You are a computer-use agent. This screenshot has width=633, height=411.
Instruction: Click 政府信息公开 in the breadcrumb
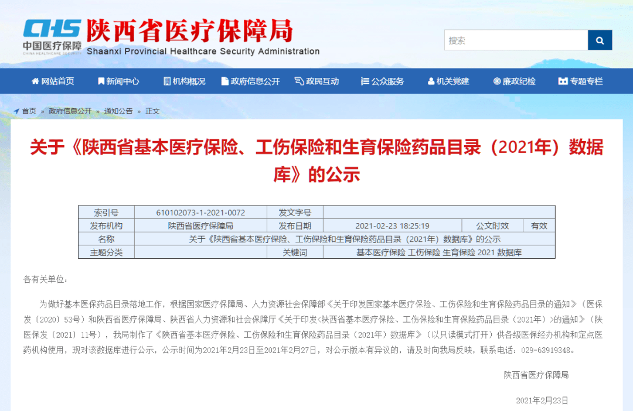(x=70, y=111)
